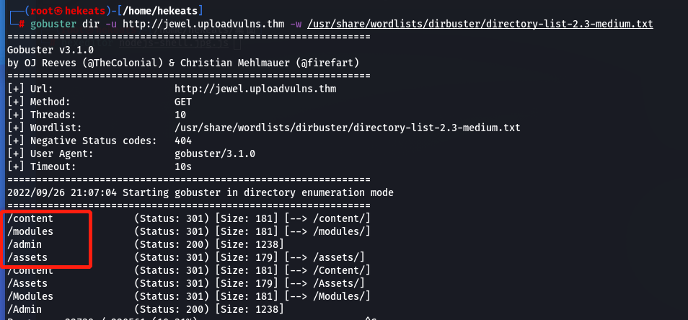Click the Starting gobuster timestamp line
The width and height of the screenshot is (688, 320).
(x=200, y=192)
